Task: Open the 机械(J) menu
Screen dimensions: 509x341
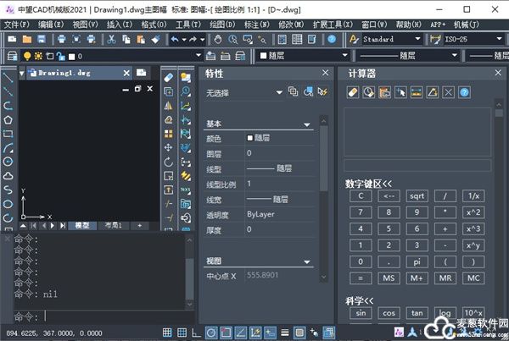Action: point(466,25)
